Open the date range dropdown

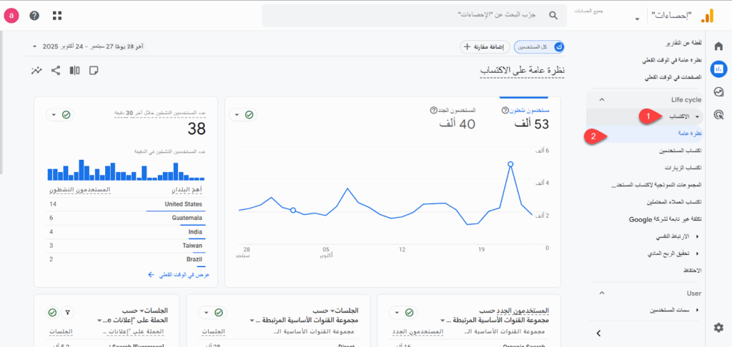pyautogui.click(x=34, y=46)
